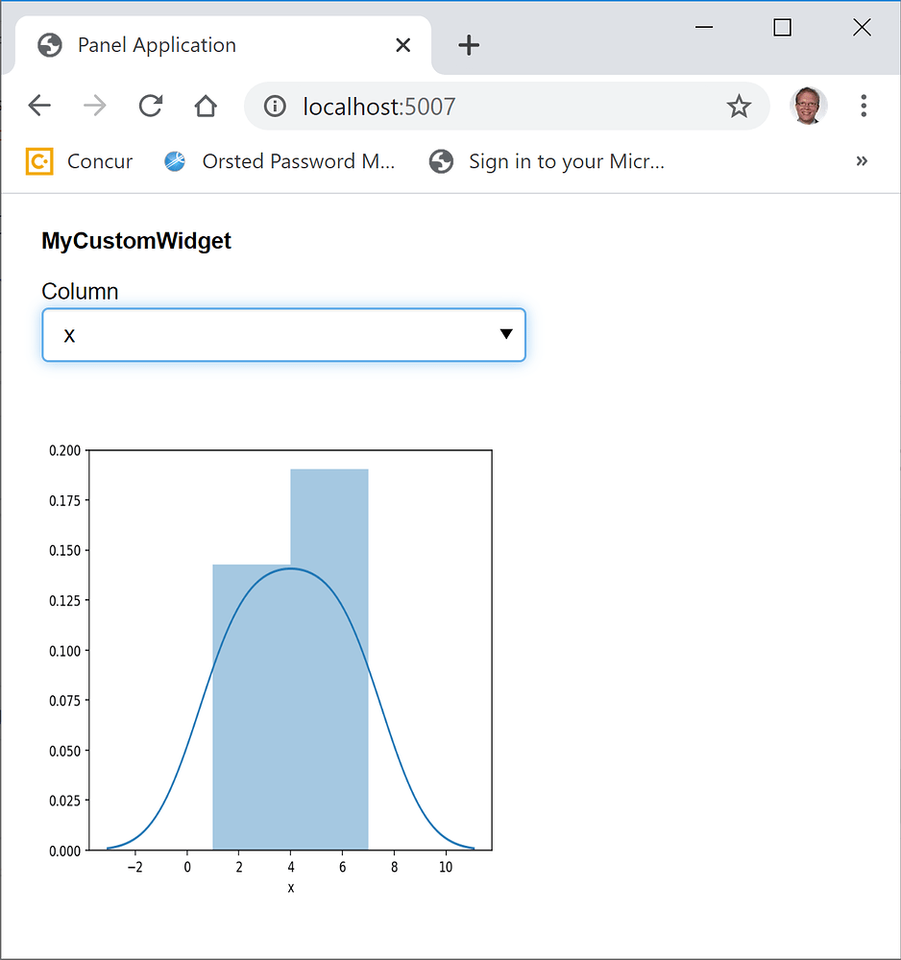This screenshot has width=901, height=960.
Task: Open the Orsted Password M... bookmark
Action: [x=280, y=161]
